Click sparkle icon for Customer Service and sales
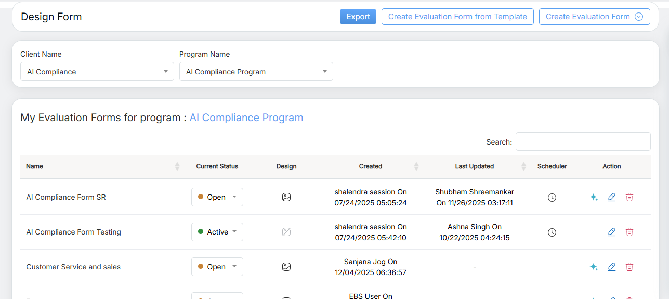669x299 pixels. 594,267
